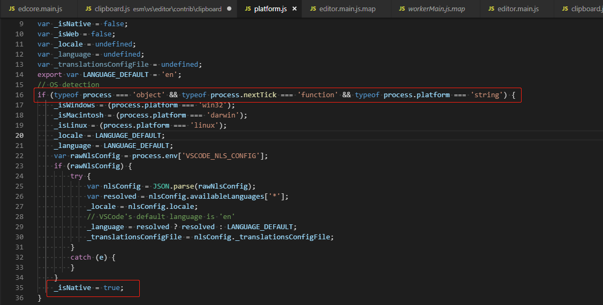This screenshot has width=603, height=305.
Task: Click unsaved dot on clipboard.js tab
Action: [229, 9]
